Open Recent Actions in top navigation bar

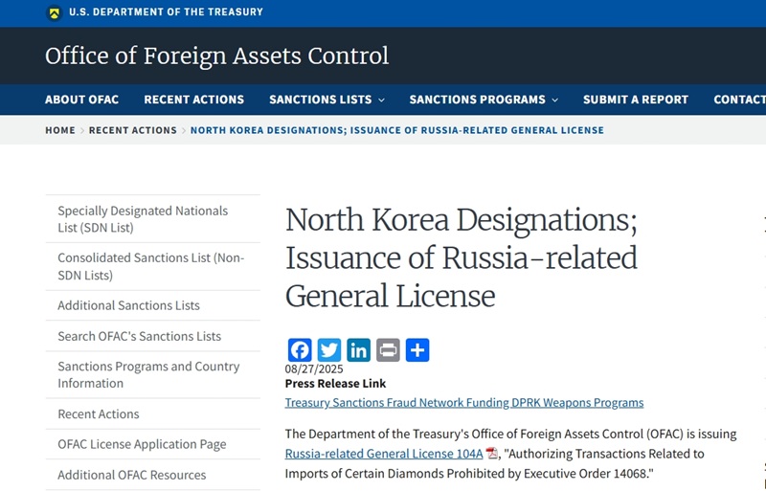point(193,100)
